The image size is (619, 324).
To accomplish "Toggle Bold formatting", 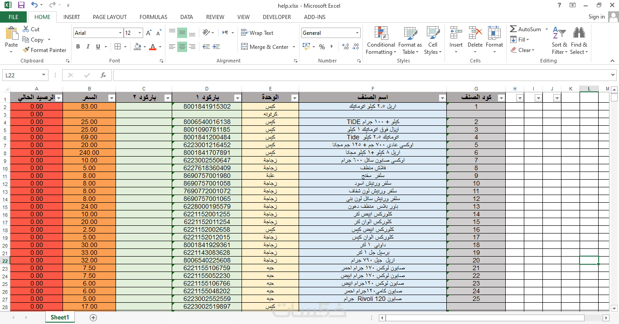I will coord(78,47).
